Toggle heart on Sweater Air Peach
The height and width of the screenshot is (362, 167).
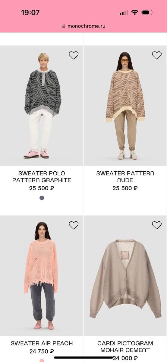click(x=74, y=225)
